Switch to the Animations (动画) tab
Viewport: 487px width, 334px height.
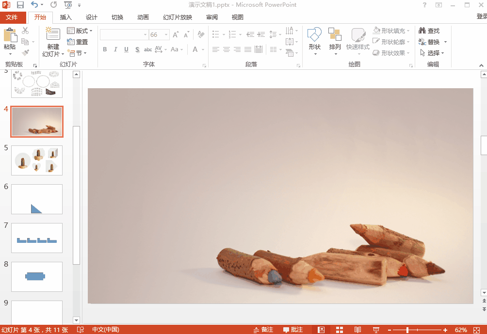(x=143, y=17)
